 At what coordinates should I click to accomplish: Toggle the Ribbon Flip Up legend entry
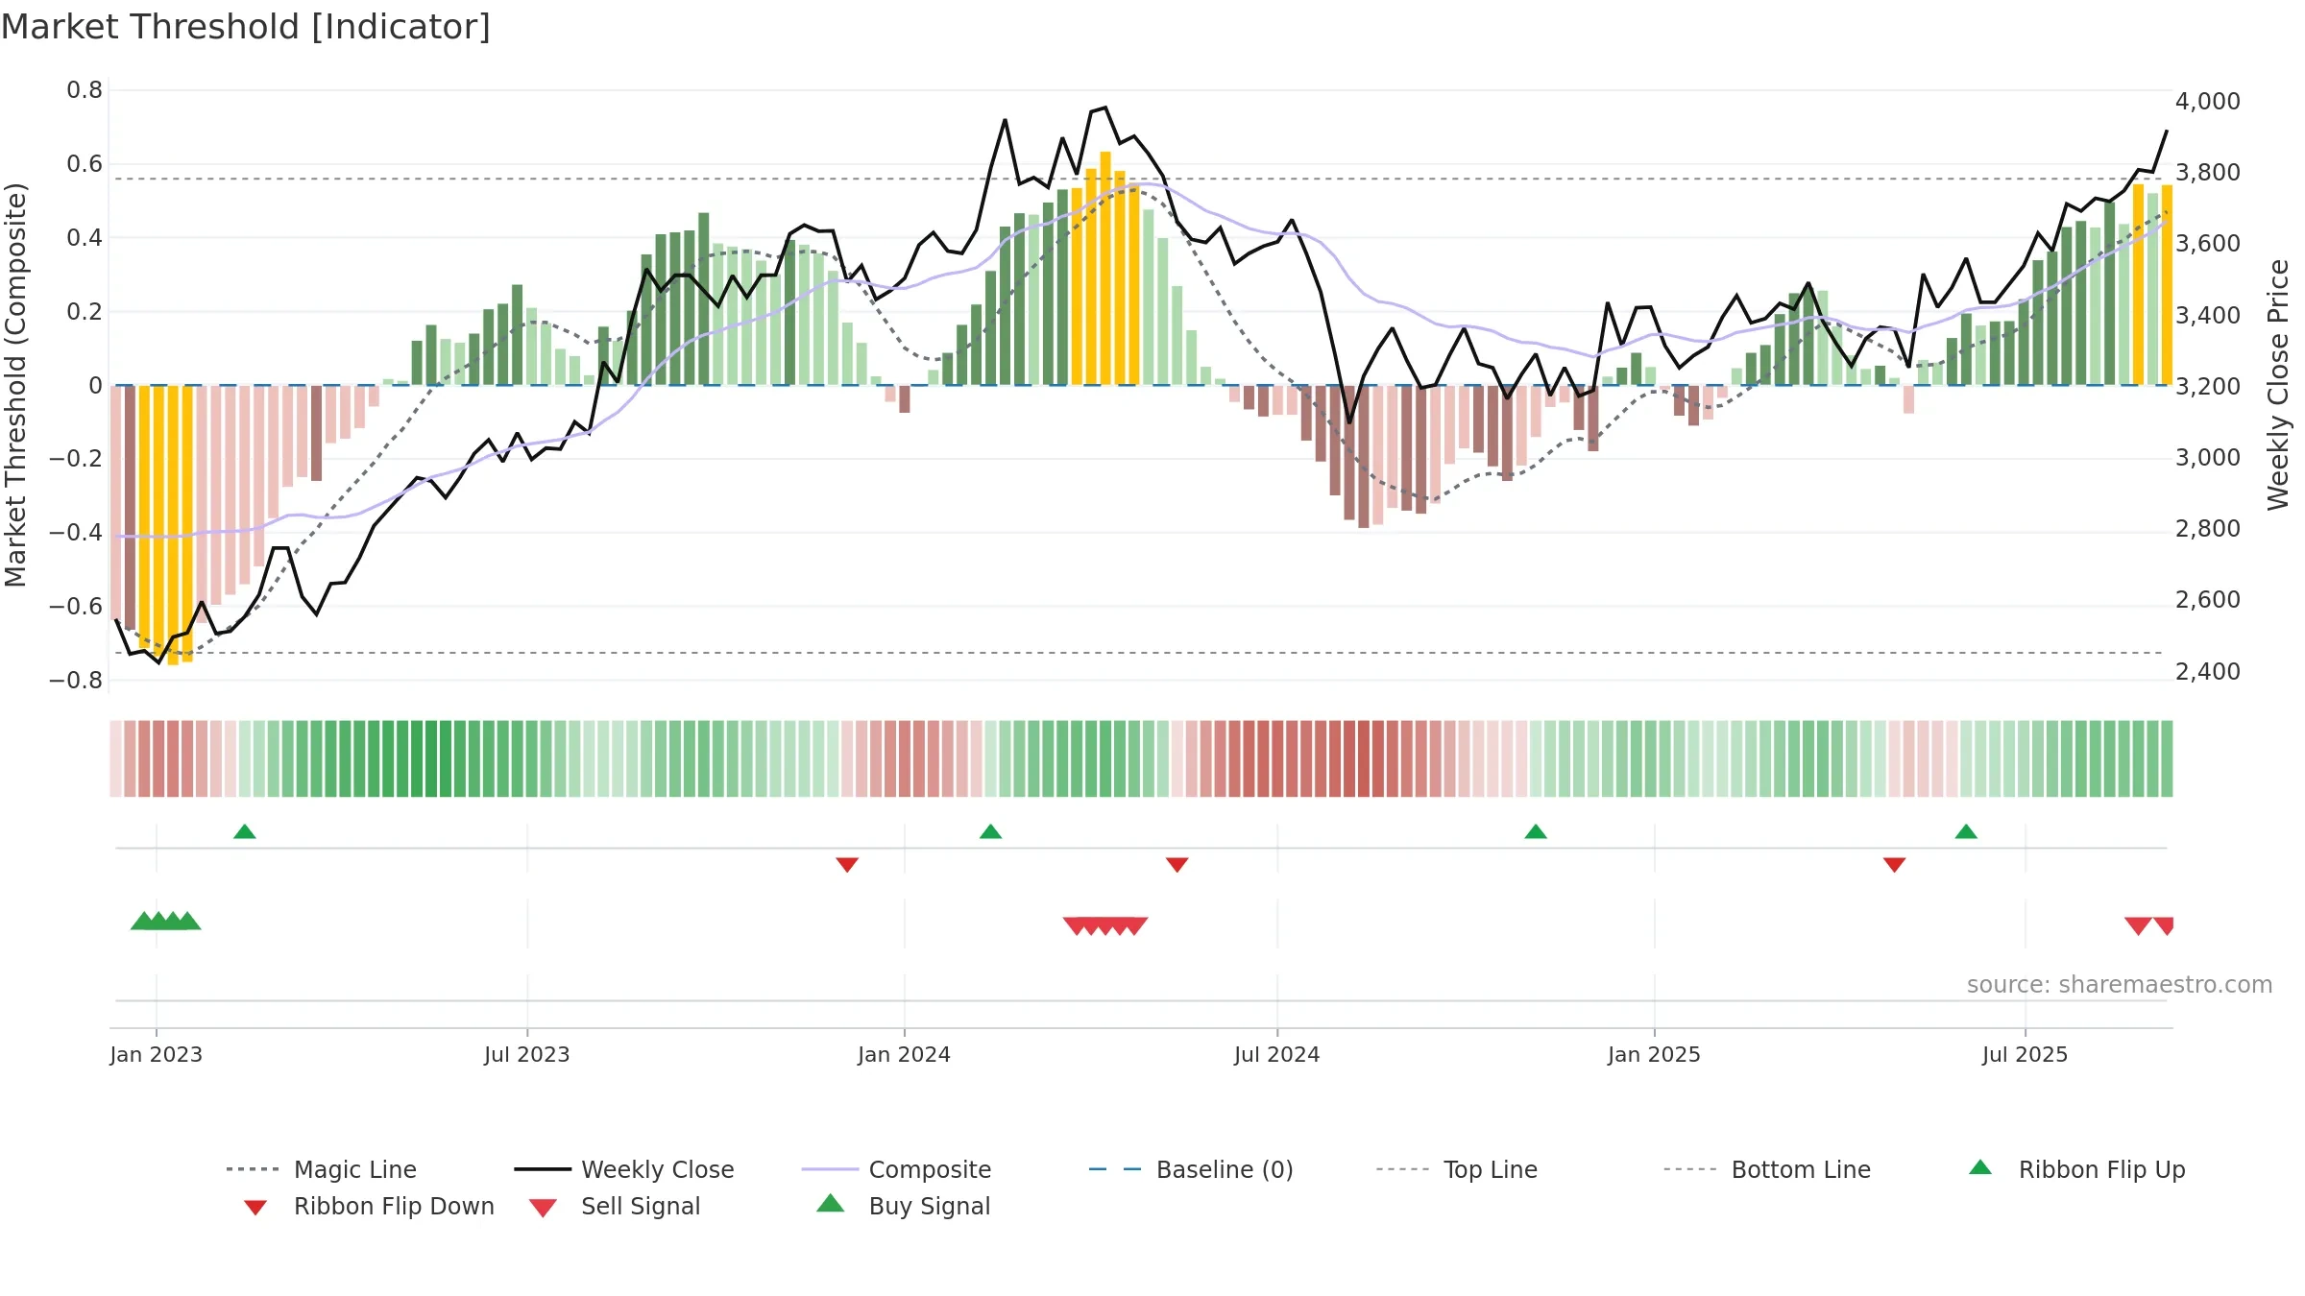[x=2076, y=1169]
